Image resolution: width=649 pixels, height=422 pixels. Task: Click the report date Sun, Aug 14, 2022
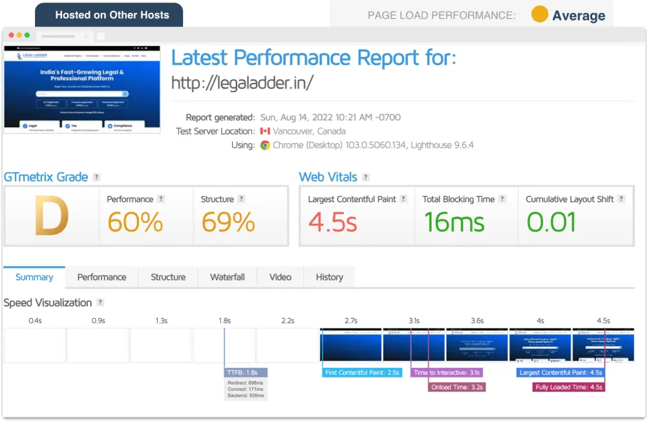pyautogui.click(x=331, y=117)
